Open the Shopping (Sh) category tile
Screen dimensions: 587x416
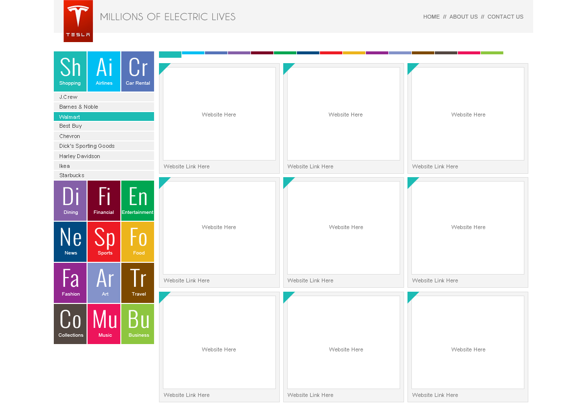tap(70, 71)
